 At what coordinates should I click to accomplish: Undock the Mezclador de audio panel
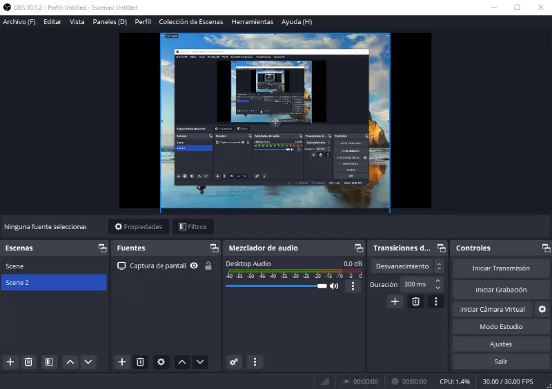pyautogui.click(x=359, y=248)
